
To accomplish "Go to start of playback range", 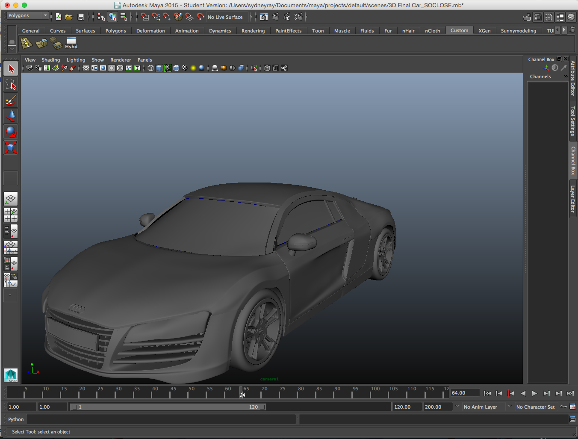I will pyautogui.click(x=487, y=393).
